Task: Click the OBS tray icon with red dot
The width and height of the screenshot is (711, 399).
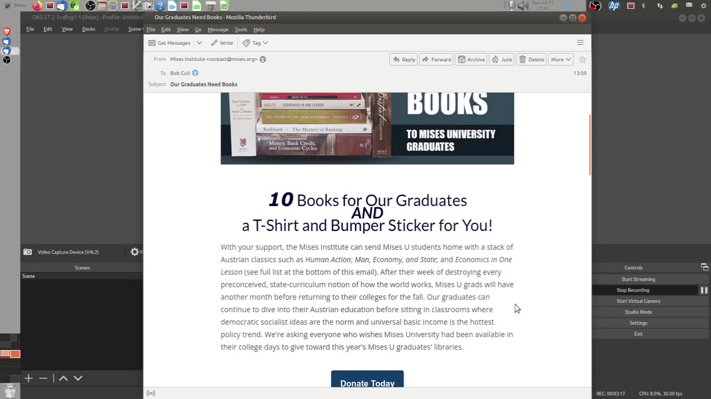Action: click(x=595, y=6)
